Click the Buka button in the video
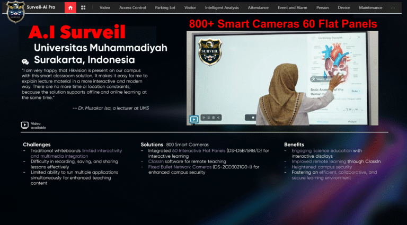 point(355,91)
